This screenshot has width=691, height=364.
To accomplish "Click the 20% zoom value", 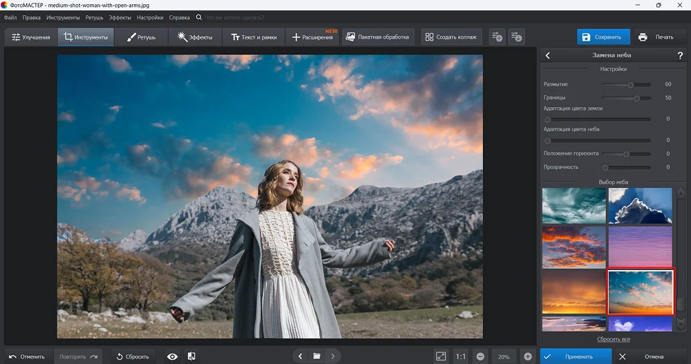I will 504,357.
